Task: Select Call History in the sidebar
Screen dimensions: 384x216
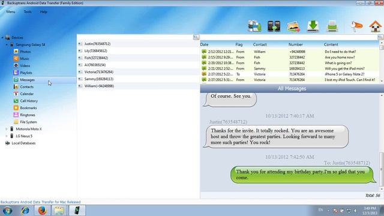Action: [x=29, y=101]
